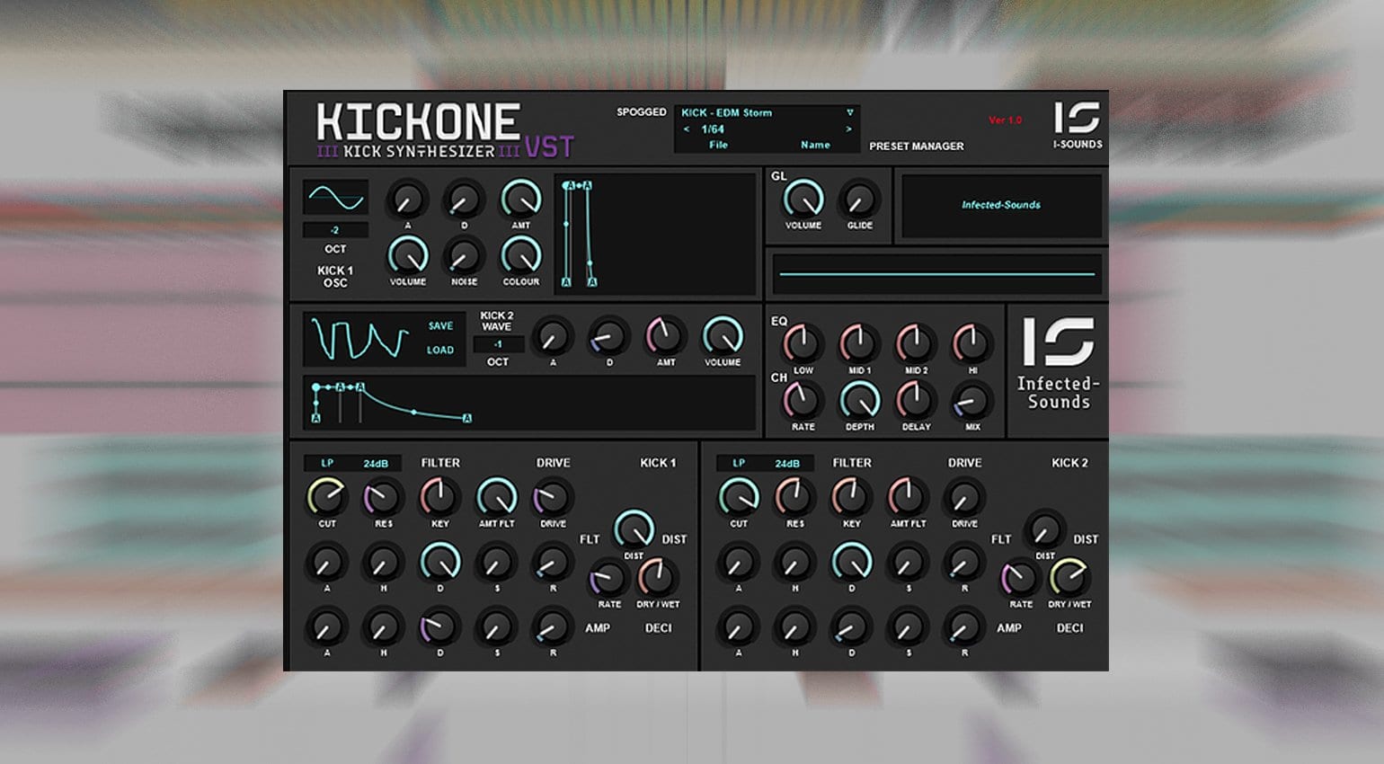Click the Kick 2 filter KEY knob
The image size is (1384, 764).
[851, 497]
